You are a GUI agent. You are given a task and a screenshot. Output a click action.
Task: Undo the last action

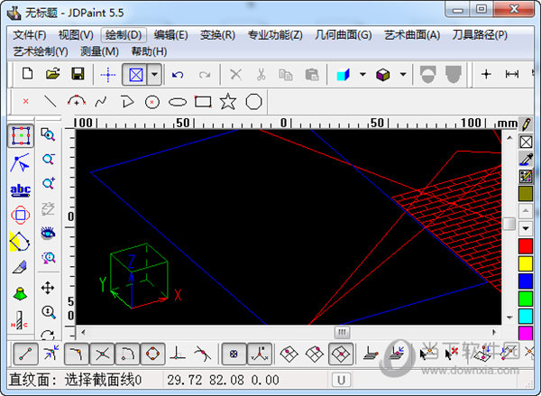click(178, 74)
